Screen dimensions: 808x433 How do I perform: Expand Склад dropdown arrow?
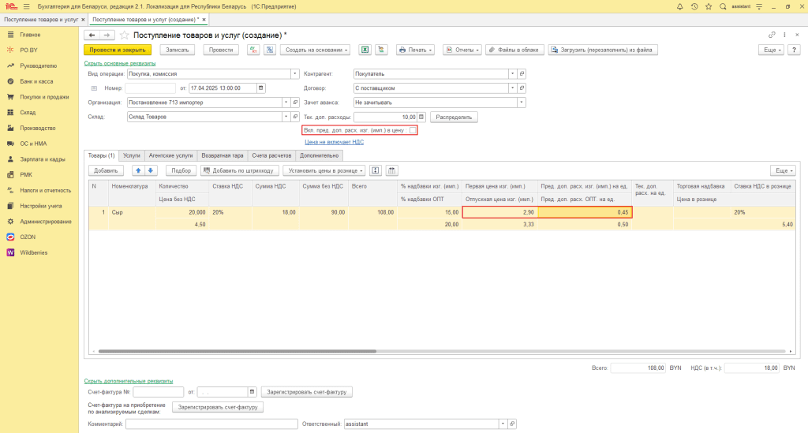(286, 117)
